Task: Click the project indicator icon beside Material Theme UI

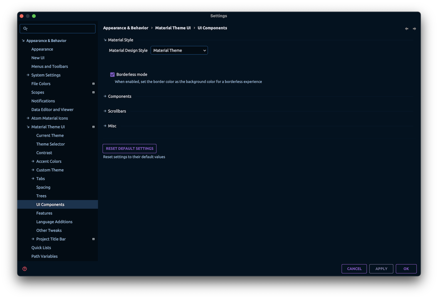Action: [x=93, y=126]
